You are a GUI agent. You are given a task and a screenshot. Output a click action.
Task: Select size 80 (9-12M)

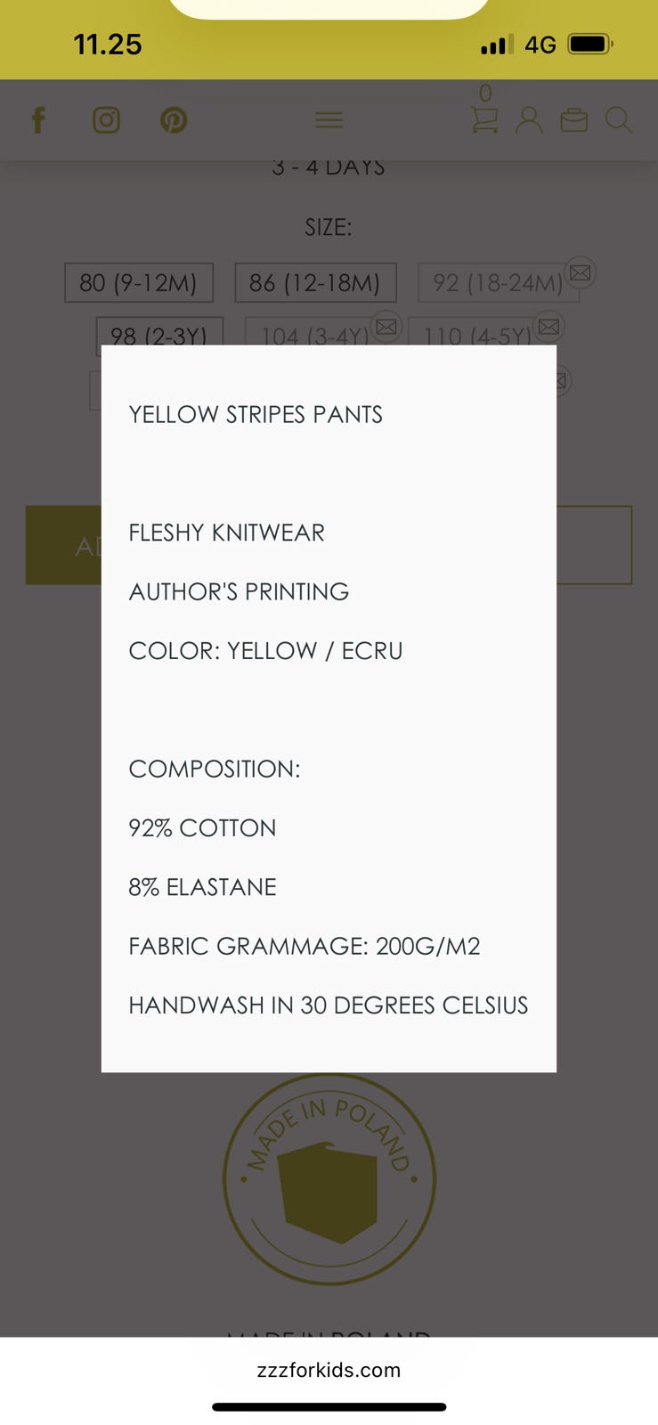point(138,283)
